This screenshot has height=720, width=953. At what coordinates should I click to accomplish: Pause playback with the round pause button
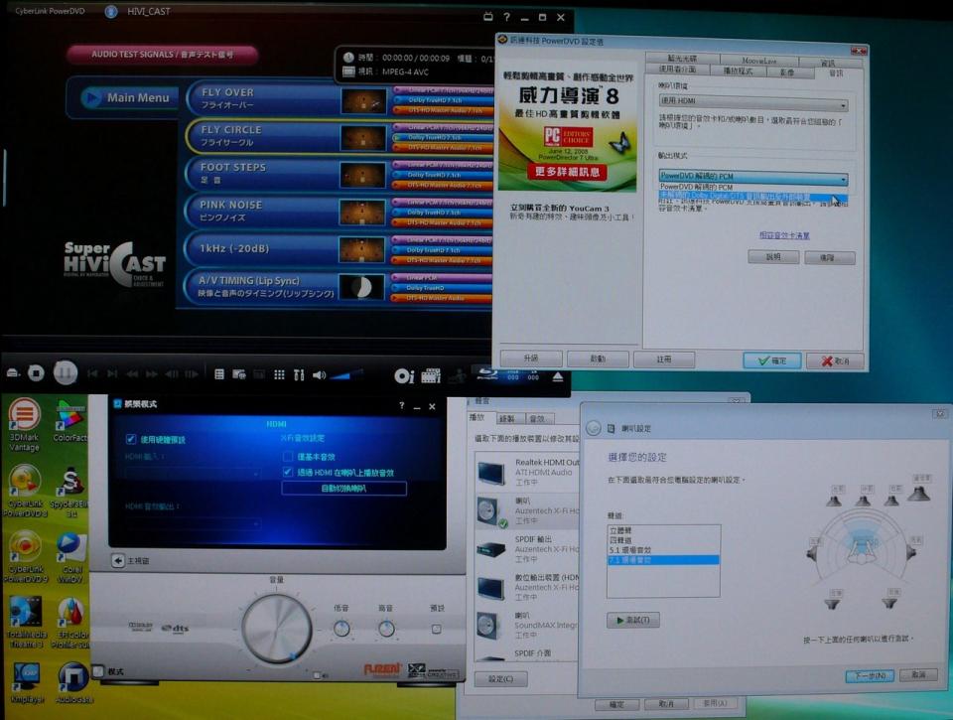pyautogui.click(x=66, y=372)
